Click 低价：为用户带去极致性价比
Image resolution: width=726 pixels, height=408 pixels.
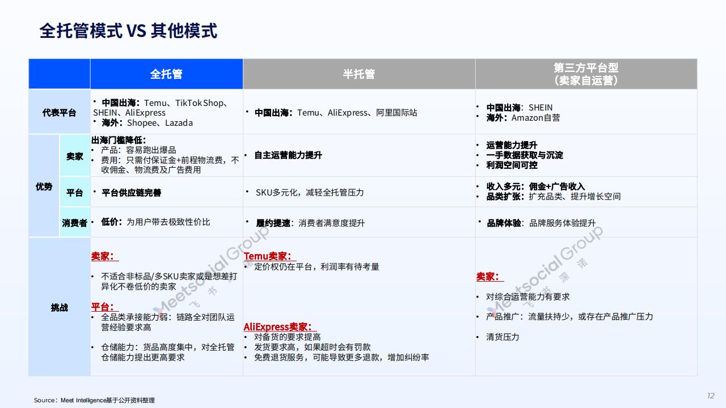pyautogui.click(x=155, y=222)
